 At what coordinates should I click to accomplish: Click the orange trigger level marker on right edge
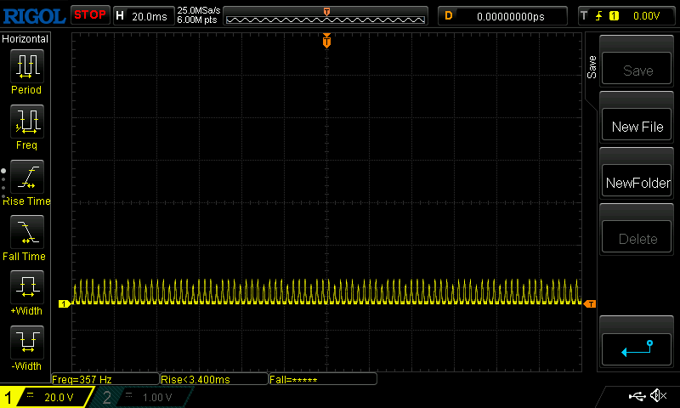pos(591,303)
